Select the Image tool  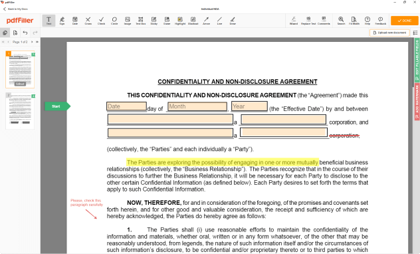coord(128,21)
